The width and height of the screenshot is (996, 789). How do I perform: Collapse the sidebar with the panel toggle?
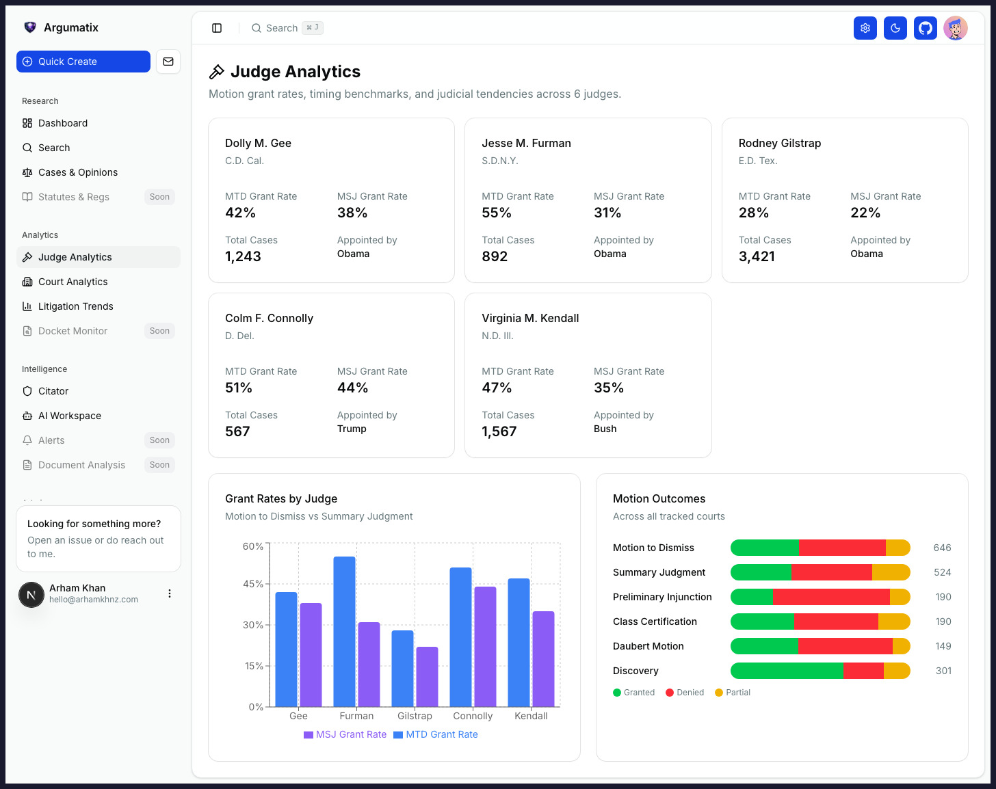click(x=217, y=28)
